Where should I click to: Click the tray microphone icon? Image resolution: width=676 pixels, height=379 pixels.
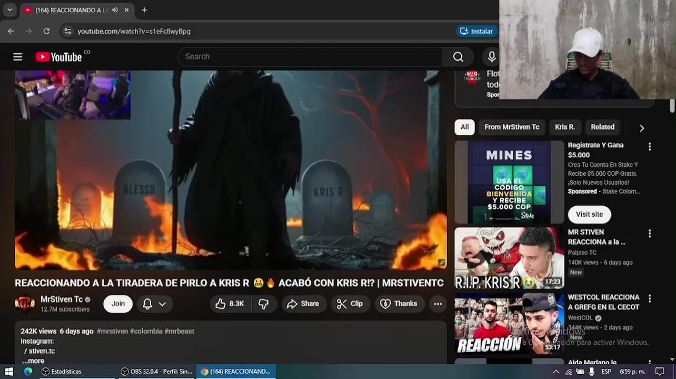[592, 372]
